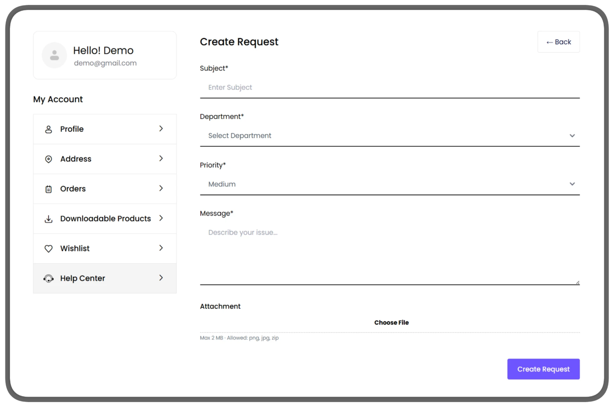614x407 pixels.
Task: Expand the Wishlist item via its chevron
Action: click(x=161, y=248)
